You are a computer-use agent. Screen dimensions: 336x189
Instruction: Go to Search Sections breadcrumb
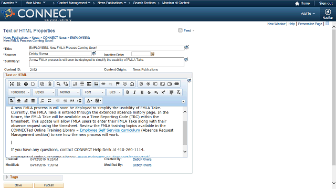click(144, 3)
